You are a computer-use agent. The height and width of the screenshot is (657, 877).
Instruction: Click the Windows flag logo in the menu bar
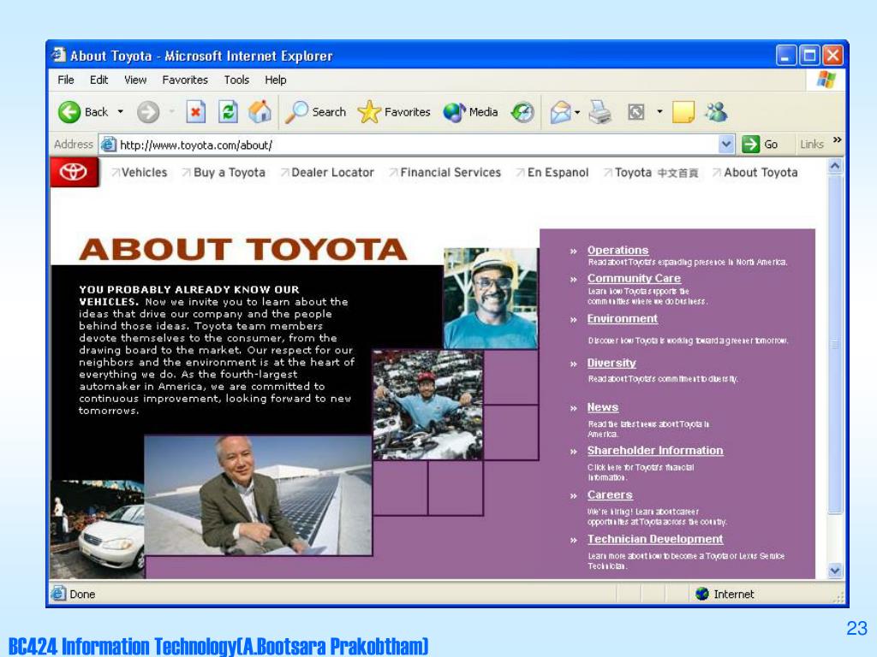[x=826, y=80]
